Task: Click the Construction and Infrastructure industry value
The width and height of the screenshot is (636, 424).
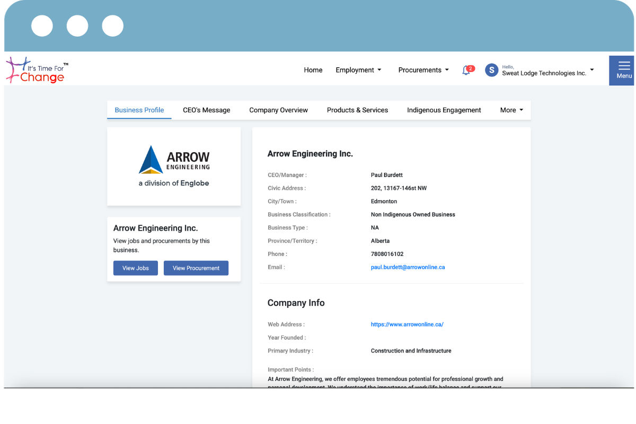Action: click(411, 351)
